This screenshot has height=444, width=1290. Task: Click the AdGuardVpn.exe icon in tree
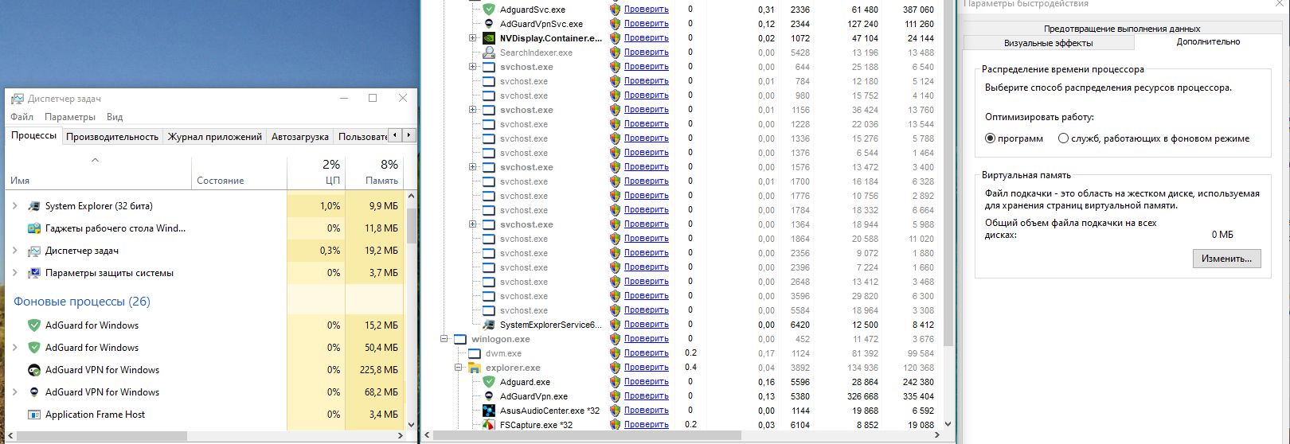pos(489,396)
